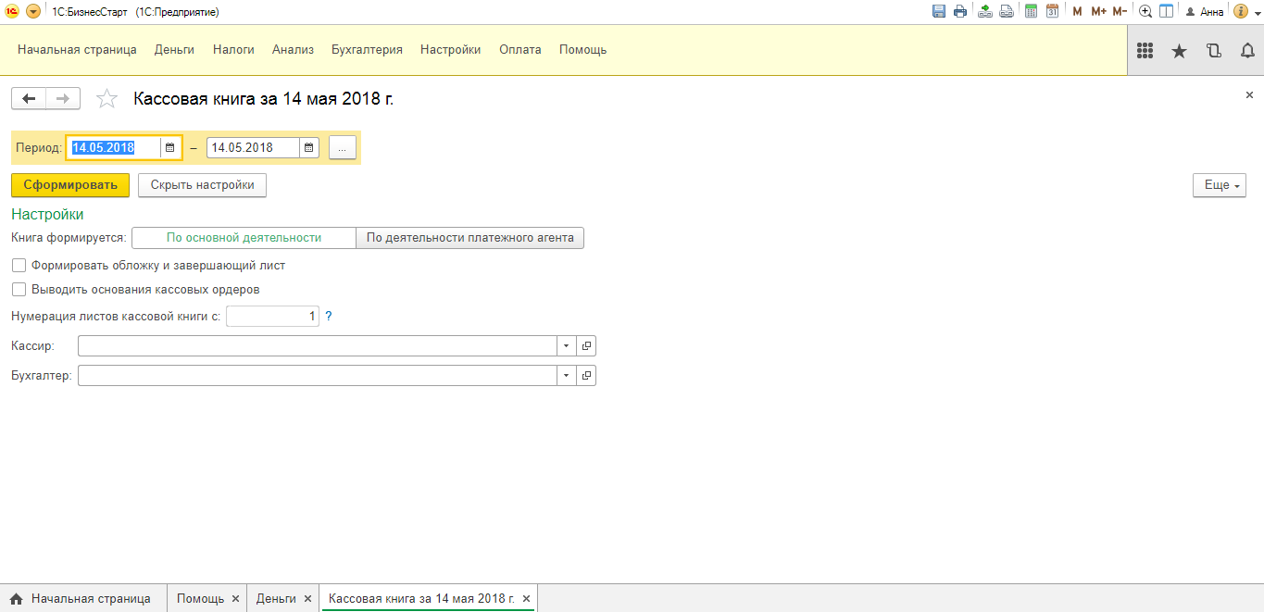Open the Настройки menu section
Screen dimensions: 1264x612
click(450, 50)
